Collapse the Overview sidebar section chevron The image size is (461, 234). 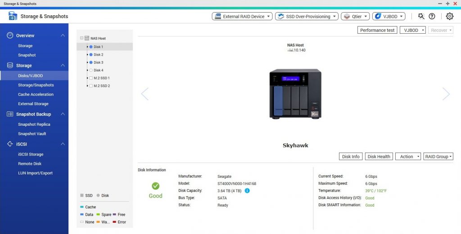click(63, 35)
